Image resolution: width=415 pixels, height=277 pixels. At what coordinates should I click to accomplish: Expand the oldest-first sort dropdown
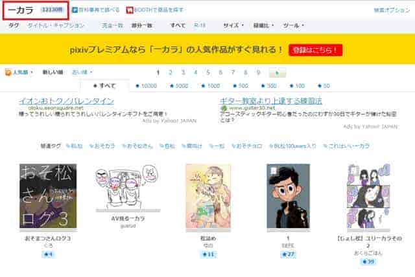[82, 72]
